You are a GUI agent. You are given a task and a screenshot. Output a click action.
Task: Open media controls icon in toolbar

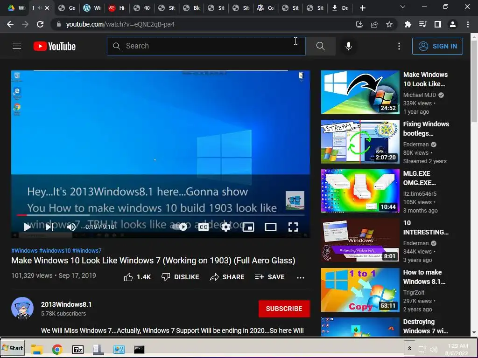[x=422, y=24]
